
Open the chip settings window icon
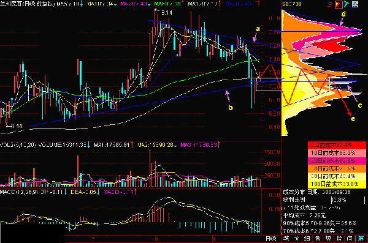coord(355,4)
